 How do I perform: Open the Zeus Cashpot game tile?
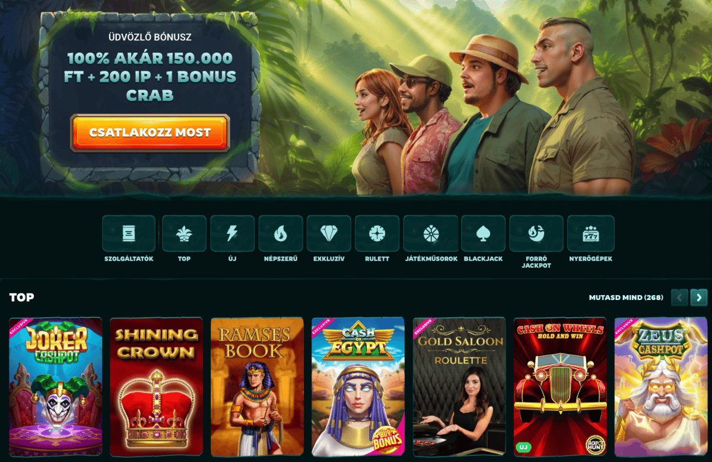click(661, 387)
